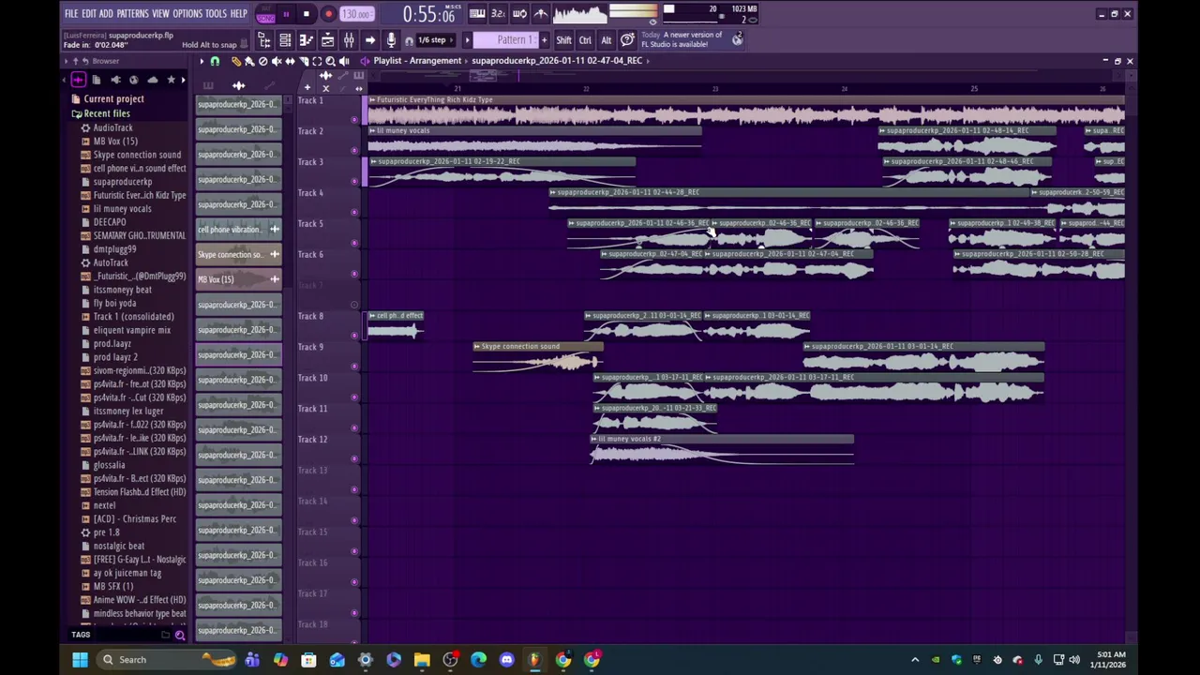
Task: Mute Track 5 with its green dot
Action: click(x=354, y=242)
